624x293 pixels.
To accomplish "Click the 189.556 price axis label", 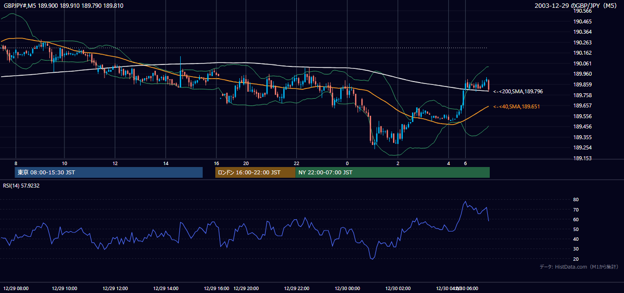I will (x=582, y=116).
